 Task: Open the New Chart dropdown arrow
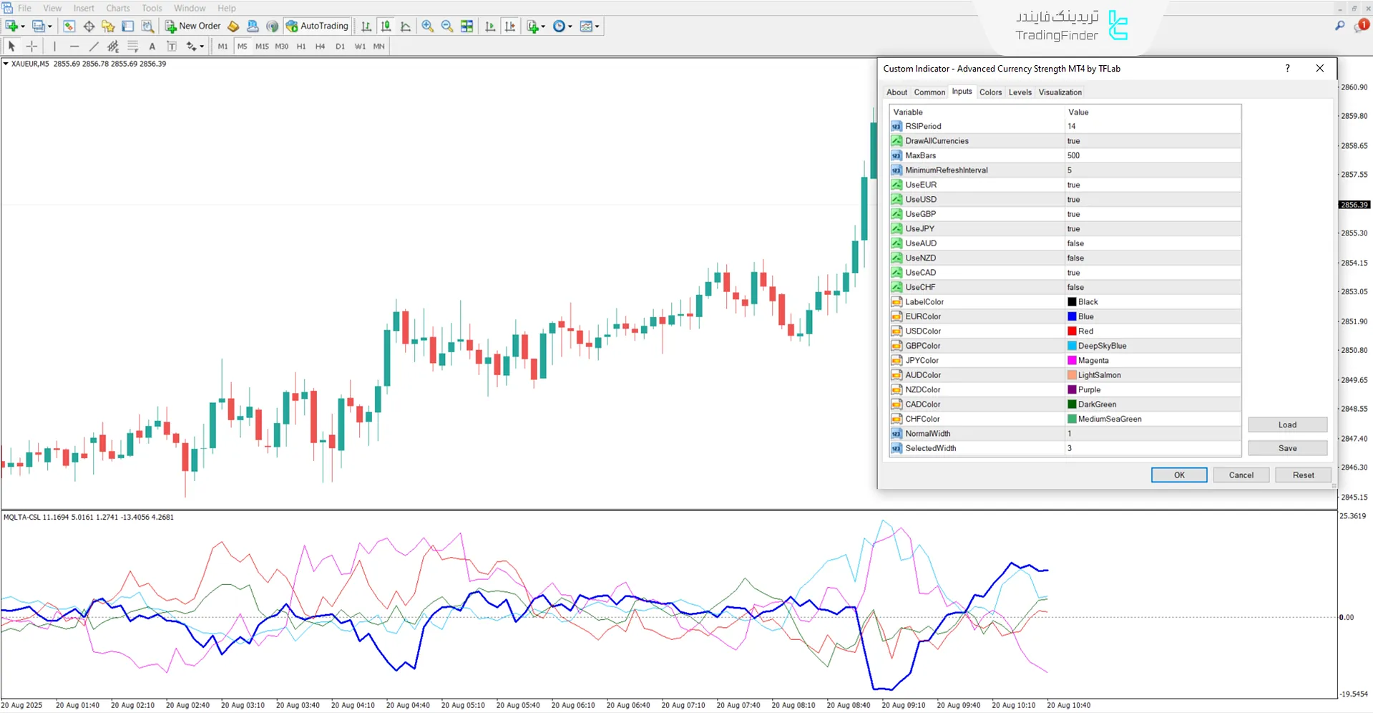pos(21,26)
